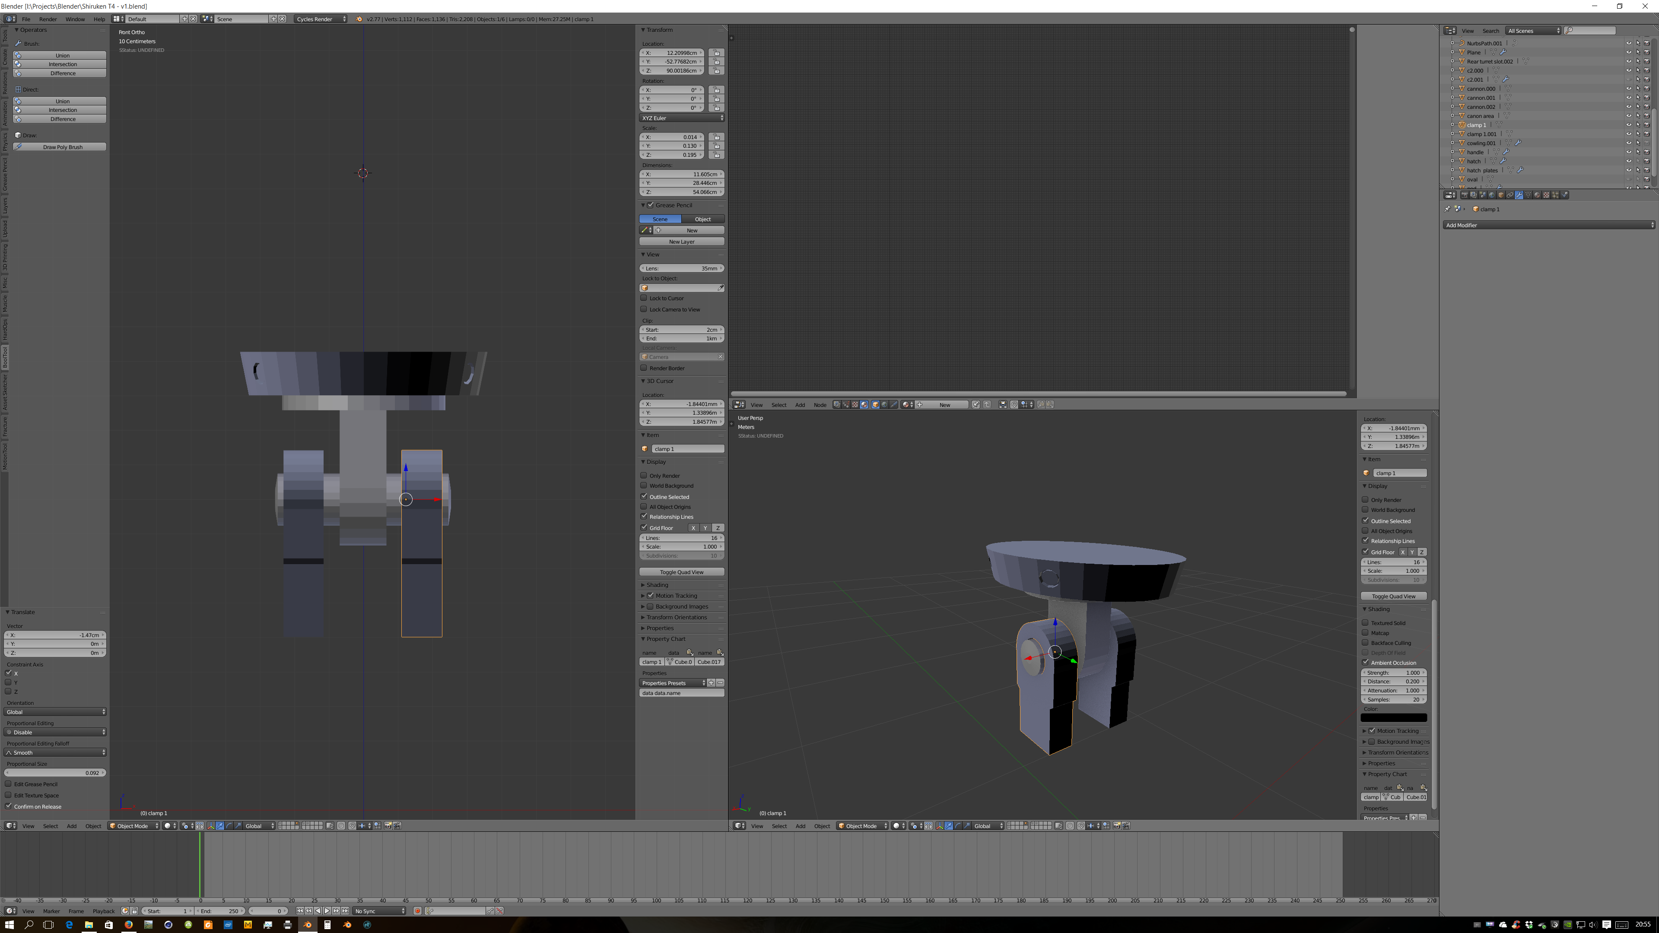Enable the rotate manipulator in front view header
The width and height of the screenshot is (1659, 933).
(x=229, y=825)
